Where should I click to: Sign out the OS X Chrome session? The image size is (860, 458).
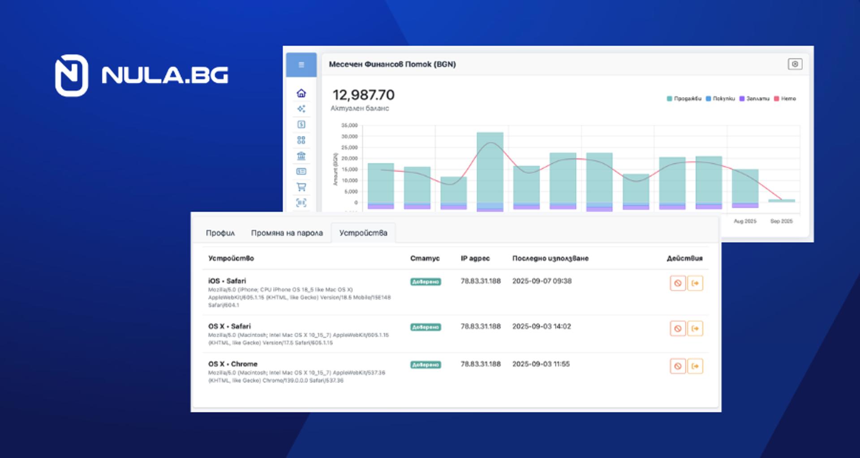695,366
